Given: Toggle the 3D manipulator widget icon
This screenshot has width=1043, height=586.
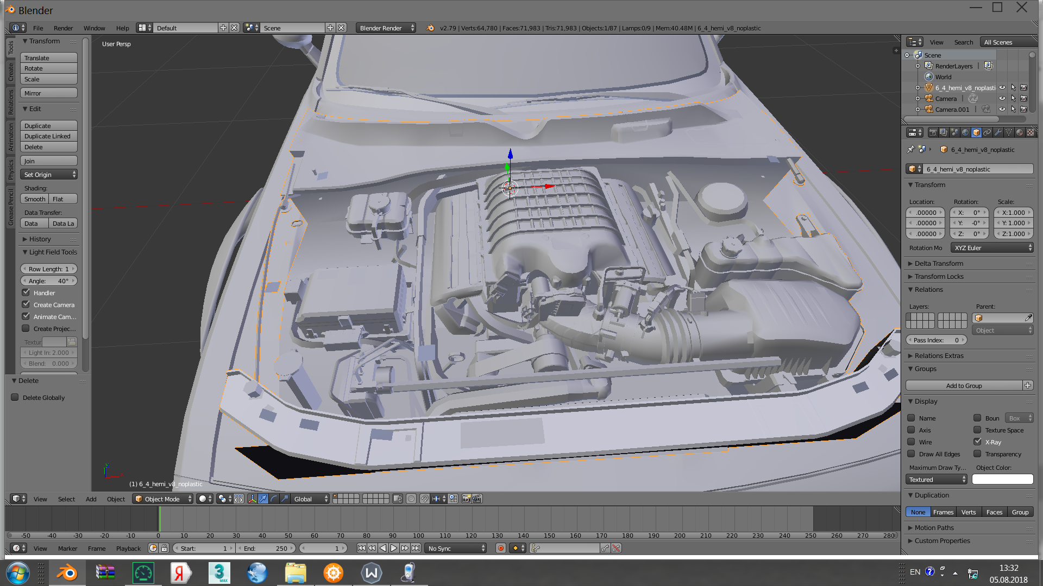Looking at the screenshot, I should pyautogui.click(x=252, y=499).
